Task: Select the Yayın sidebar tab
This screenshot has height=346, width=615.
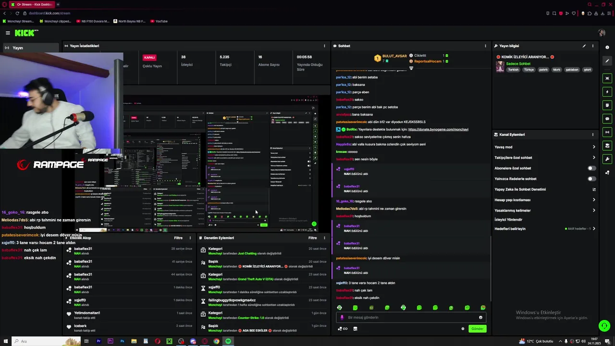Action: click(30, 48)
